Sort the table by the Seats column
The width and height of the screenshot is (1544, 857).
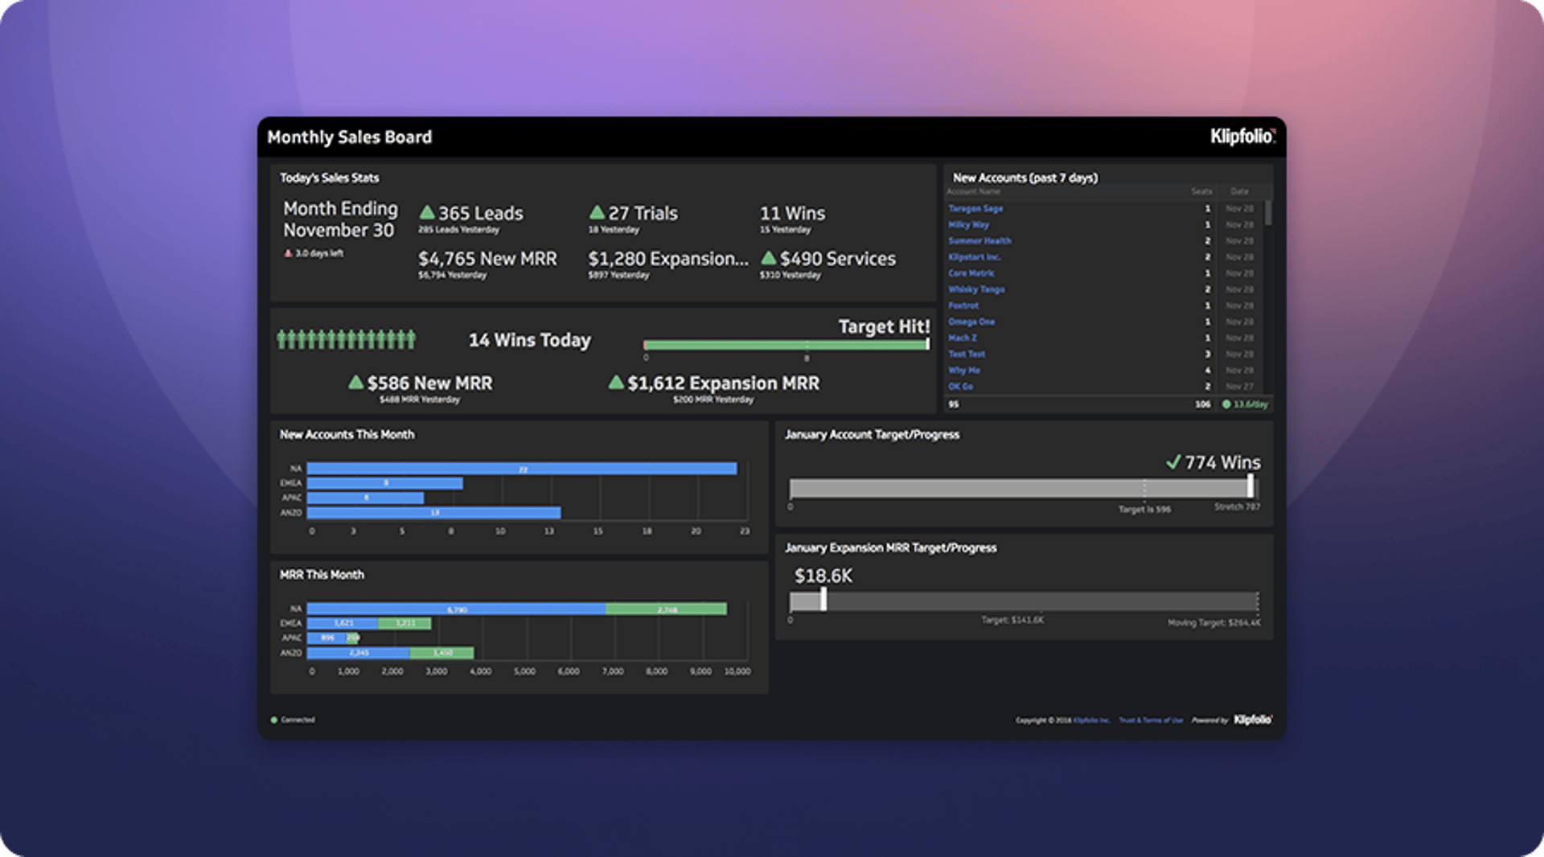click(x=1201, y=191)
